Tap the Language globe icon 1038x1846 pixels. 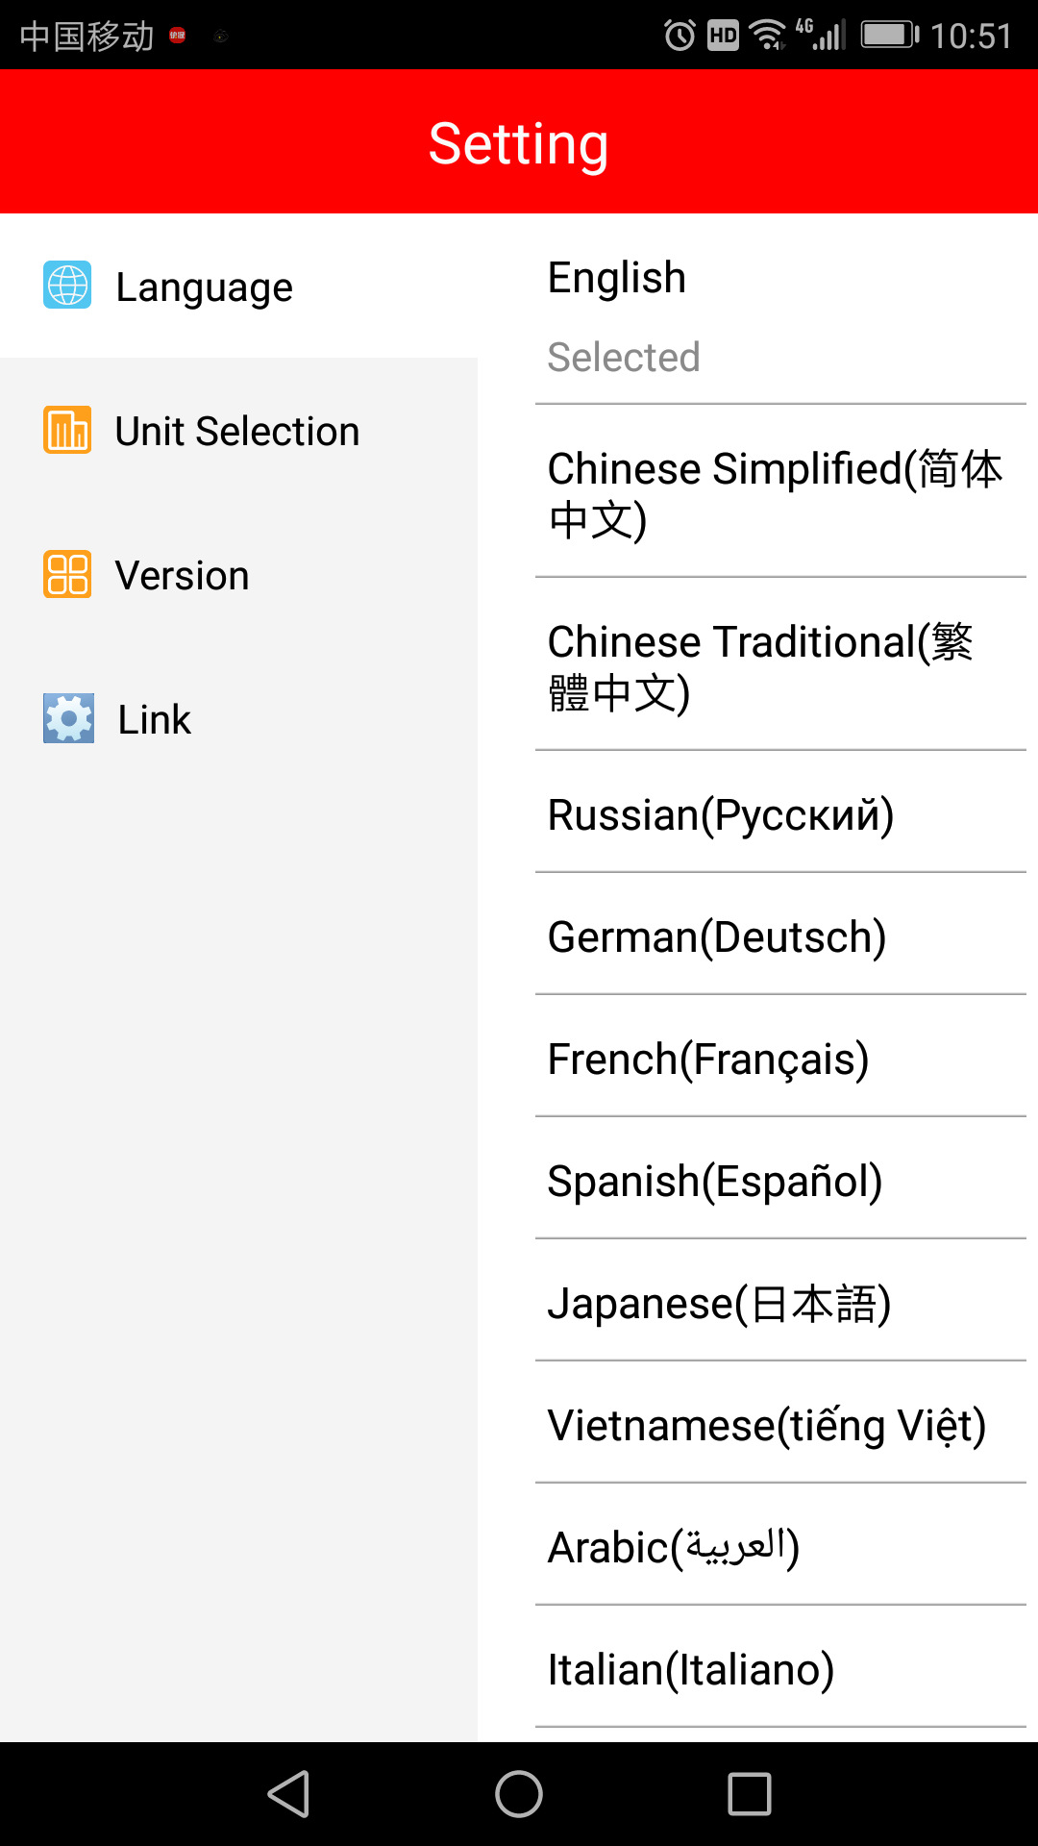pos(67,286)
